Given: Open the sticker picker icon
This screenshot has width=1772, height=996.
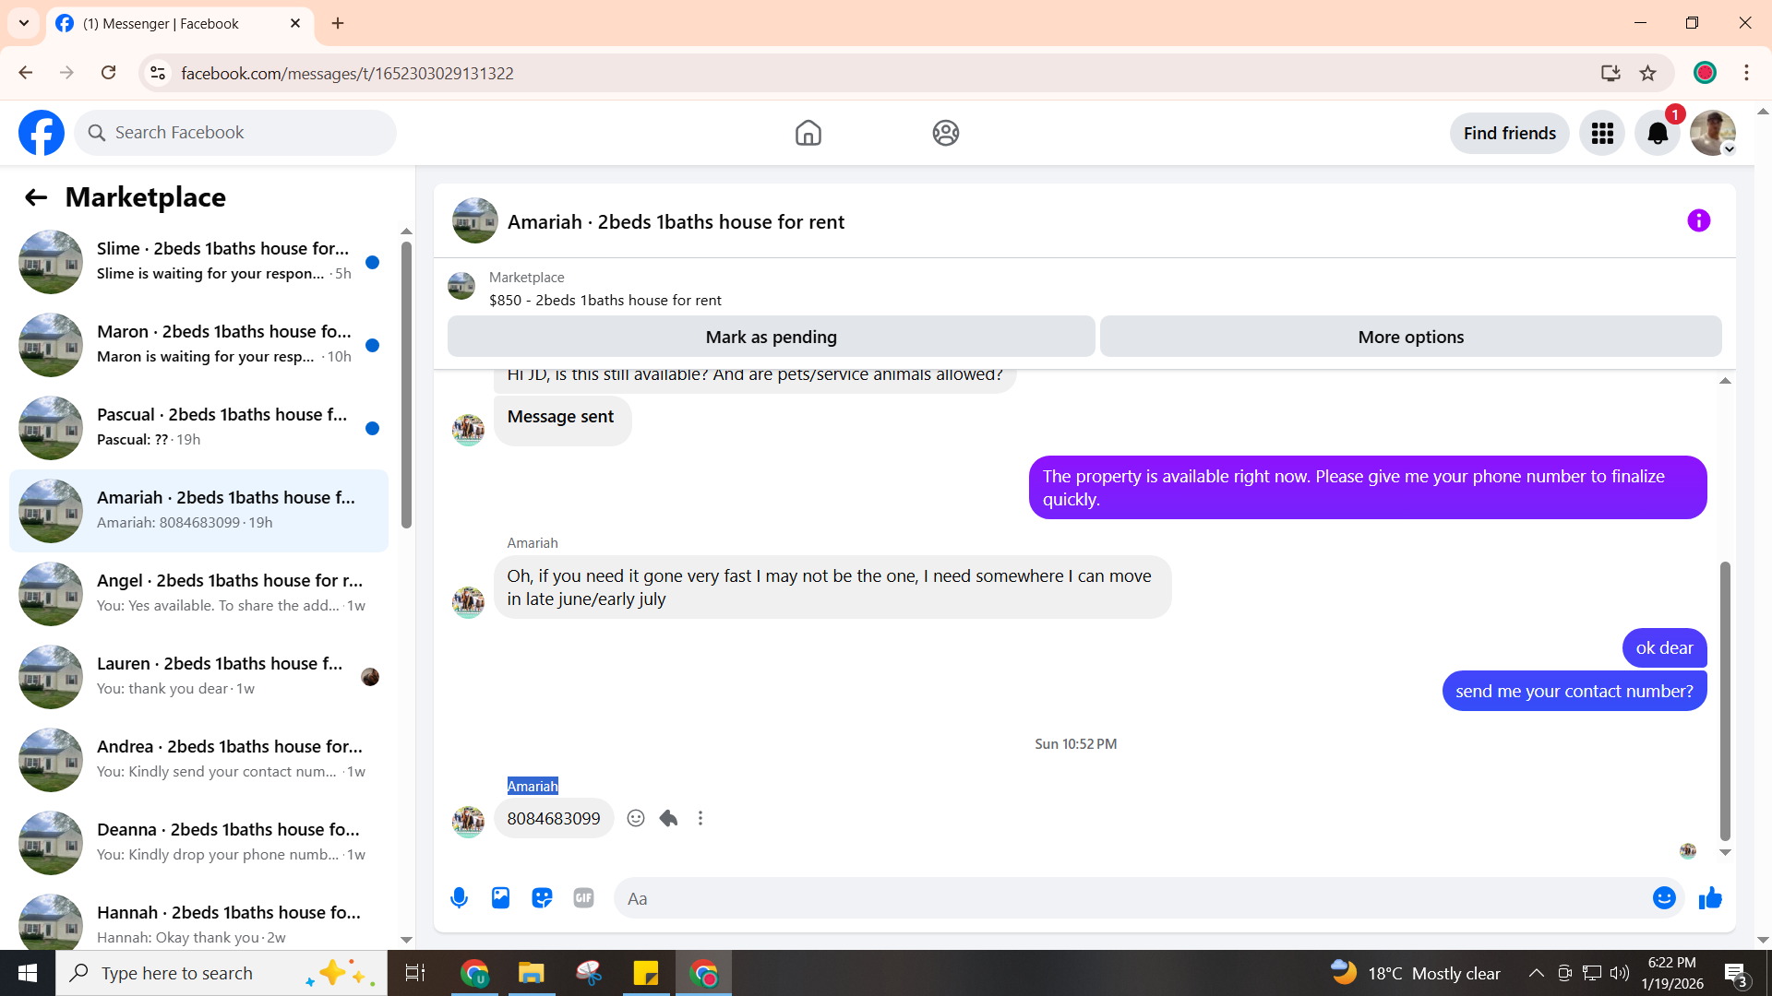Looking at the screenshot, I should point(542,898).
